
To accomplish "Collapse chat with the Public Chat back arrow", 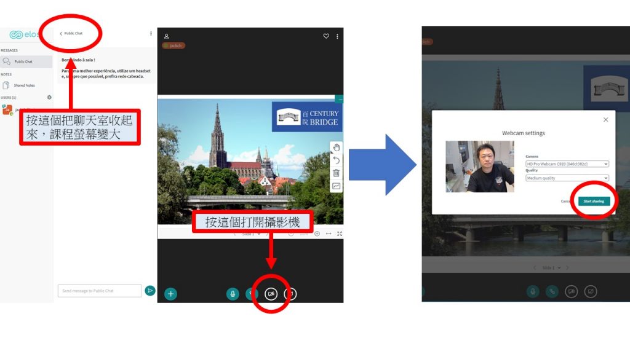I will 71,33.
